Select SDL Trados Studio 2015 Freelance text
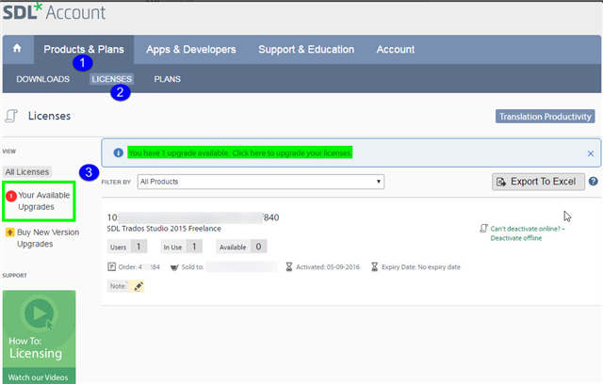The image size is (603, 384). (164, 229)
